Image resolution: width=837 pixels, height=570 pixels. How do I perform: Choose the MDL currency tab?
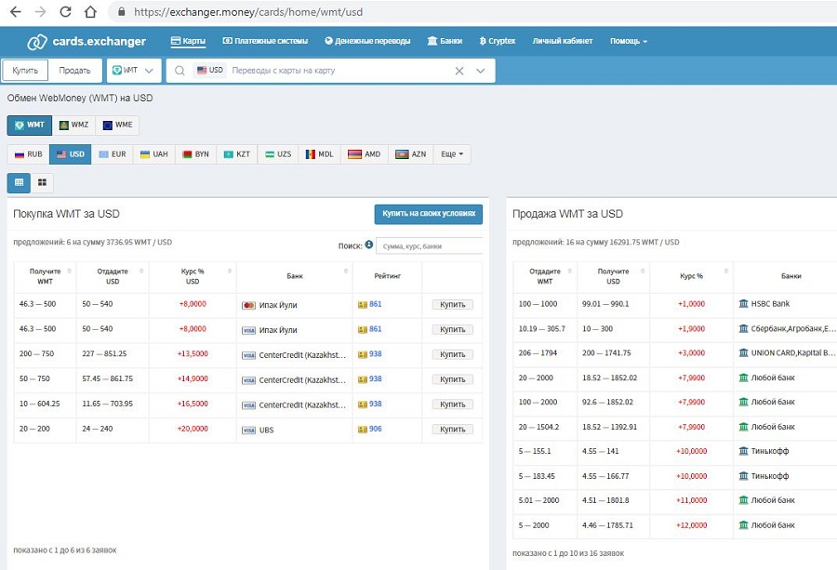point(319,154)
